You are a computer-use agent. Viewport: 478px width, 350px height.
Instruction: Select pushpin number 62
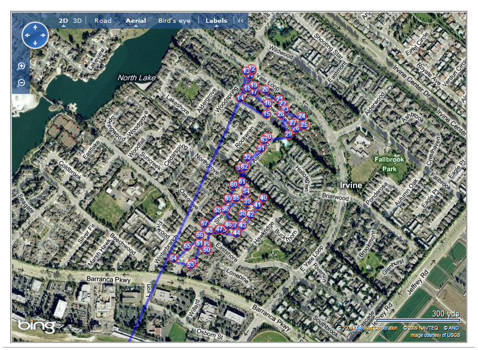click(244, 166)
